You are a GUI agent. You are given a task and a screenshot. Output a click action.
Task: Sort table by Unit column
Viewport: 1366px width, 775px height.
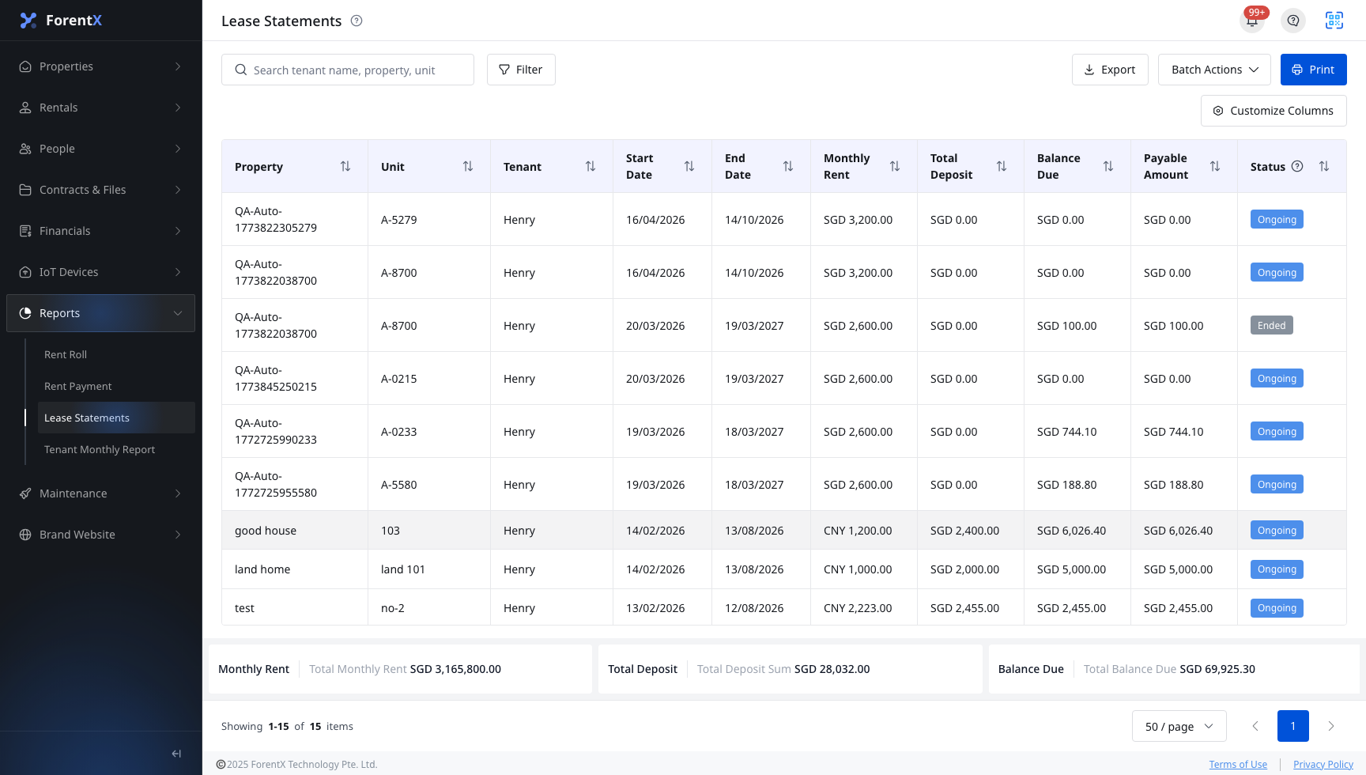click(x=468, y=166)
